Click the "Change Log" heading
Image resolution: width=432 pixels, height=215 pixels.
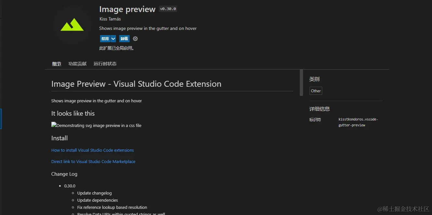coord(64,174)
